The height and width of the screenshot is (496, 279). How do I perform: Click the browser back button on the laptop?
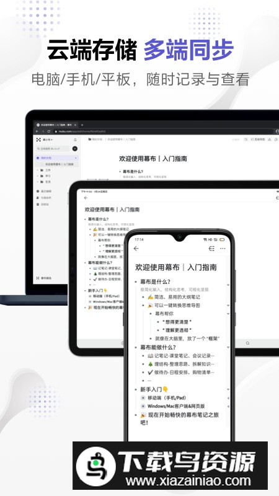point(37,131)
